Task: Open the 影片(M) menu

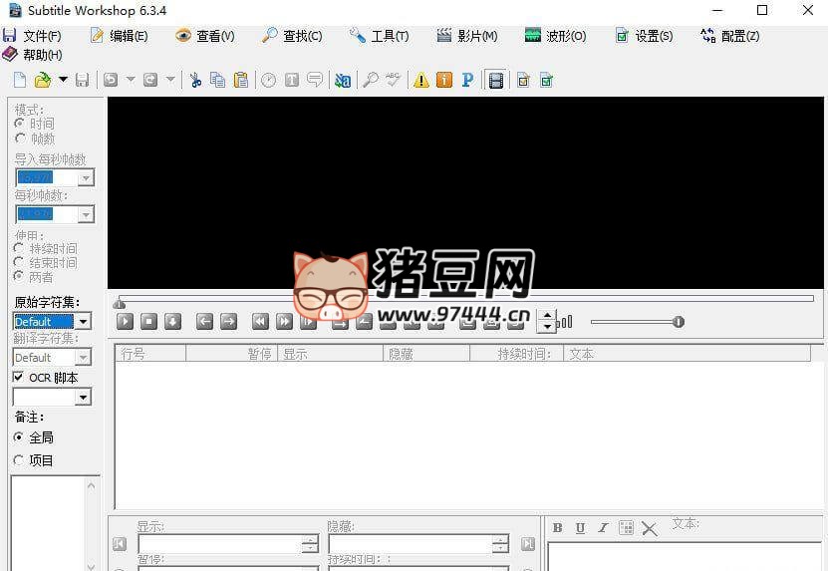Action: [466, 36]
